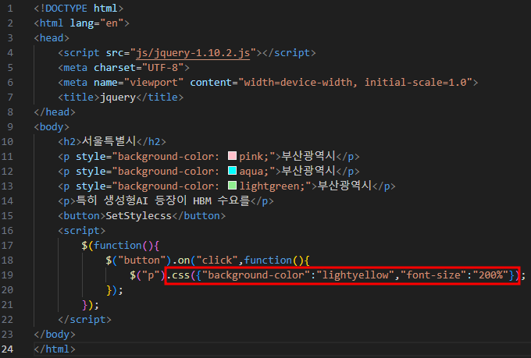Viewport: 531px width, 358px height.
Task: Click the opening head tag on line 3
Action: [x=52, y=38]
